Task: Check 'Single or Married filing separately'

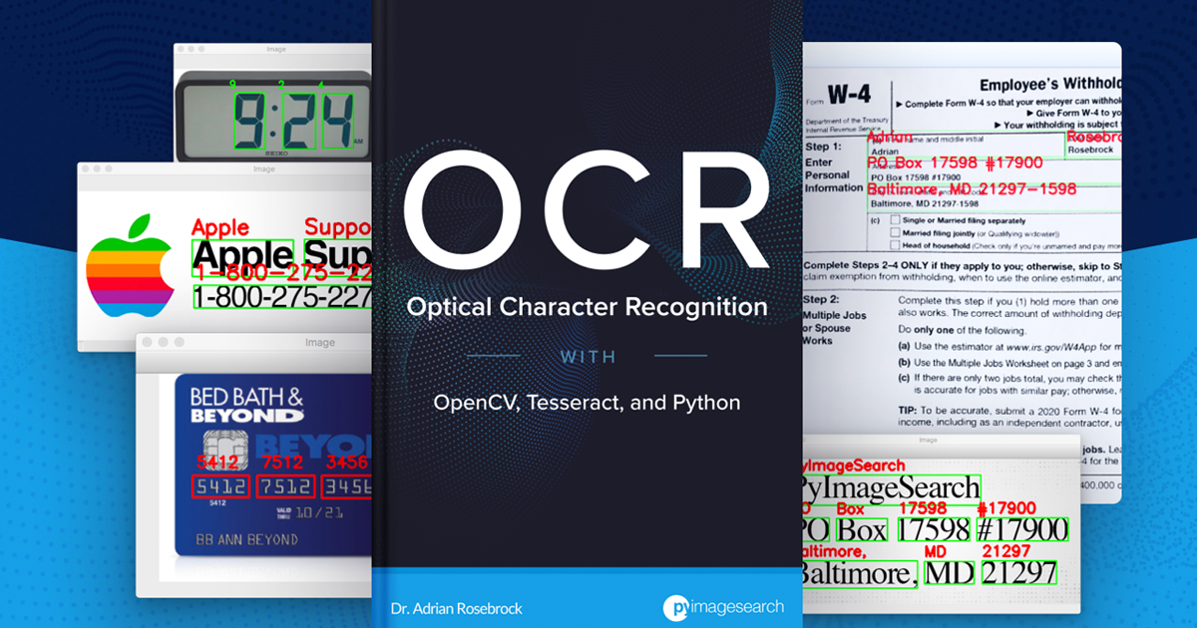Action: tap(896, 220)
